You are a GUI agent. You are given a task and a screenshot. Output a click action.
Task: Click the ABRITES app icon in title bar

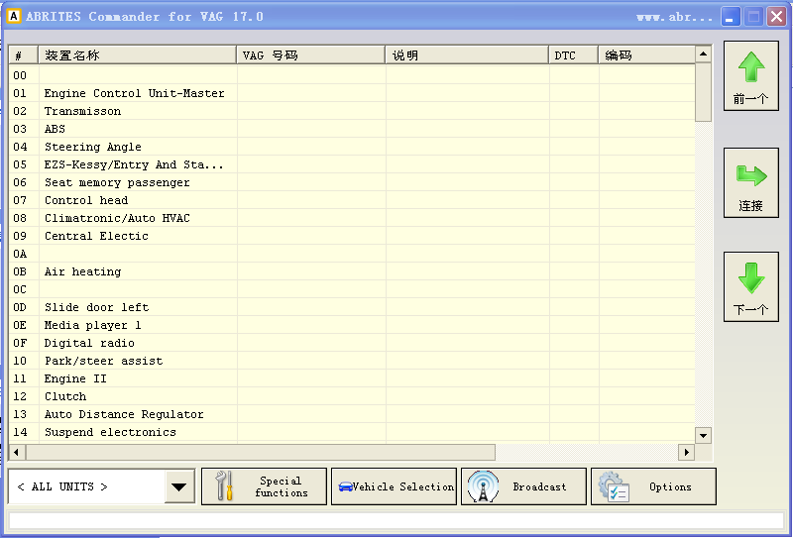(14, 17)
